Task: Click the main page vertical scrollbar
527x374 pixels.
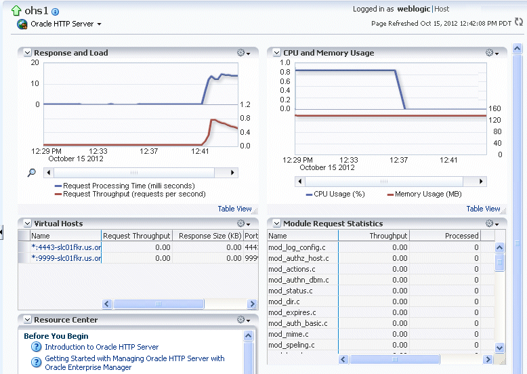Action: point(517,213)
